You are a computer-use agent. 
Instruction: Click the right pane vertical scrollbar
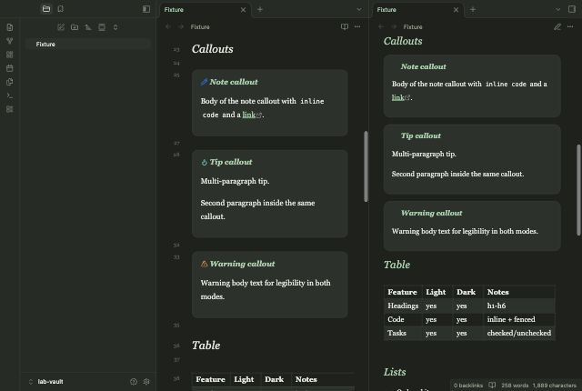coord(578,189)
